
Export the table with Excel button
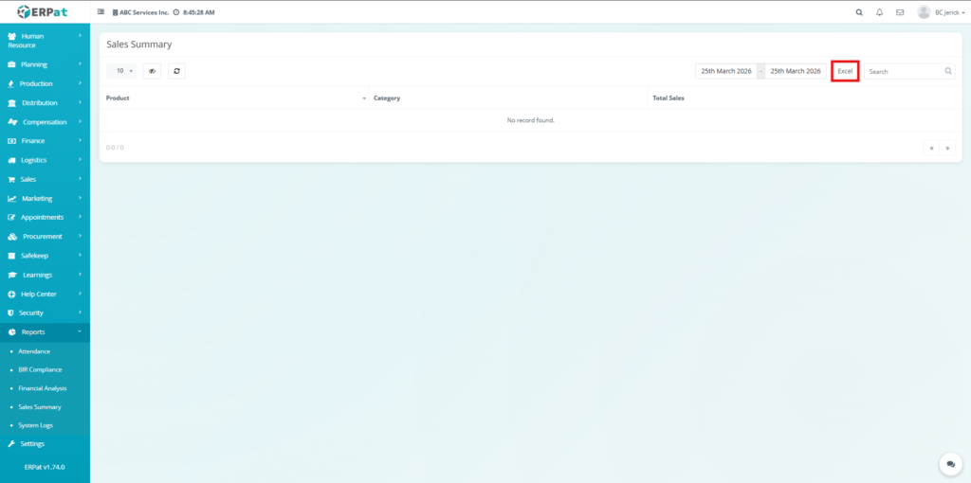(x=845, y=71)
